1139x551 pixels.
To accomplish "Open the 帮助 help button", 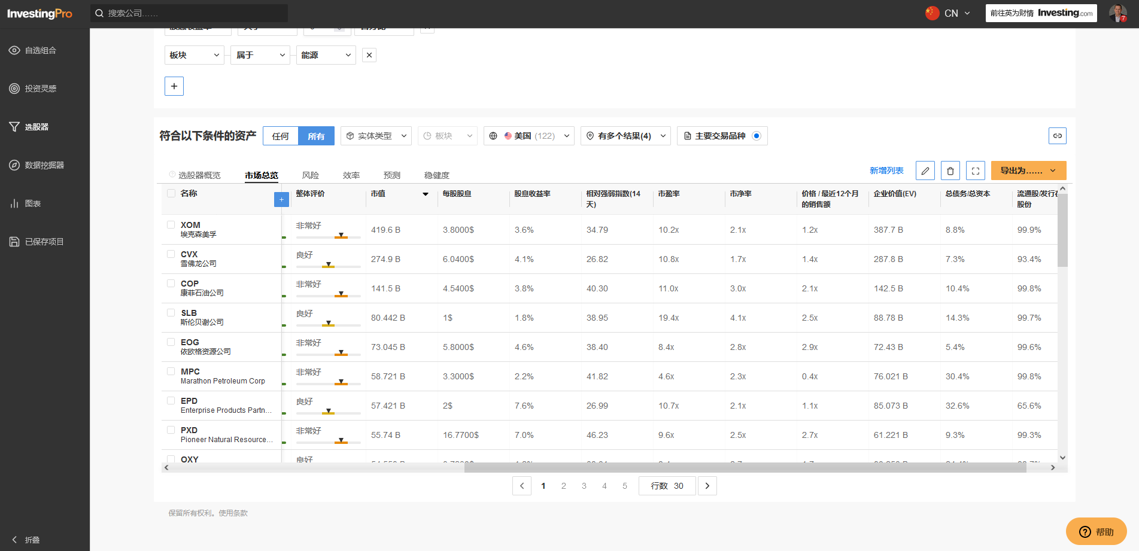I will pos(1097,532).
